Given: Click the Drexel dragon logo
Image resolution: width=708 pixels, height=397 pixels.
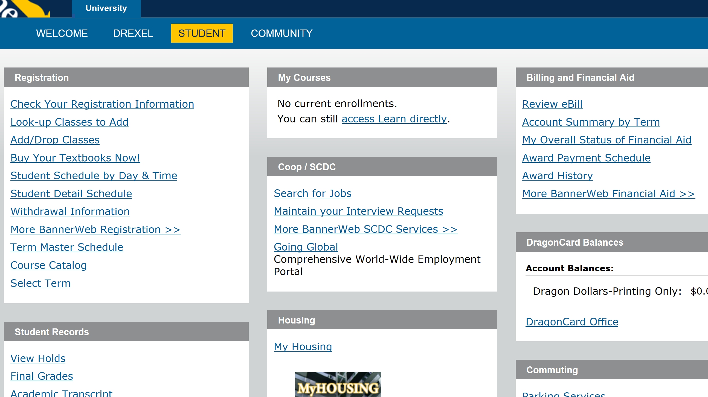Looking at the screenshot, I should pyautogui.click(x=25, y=9).
